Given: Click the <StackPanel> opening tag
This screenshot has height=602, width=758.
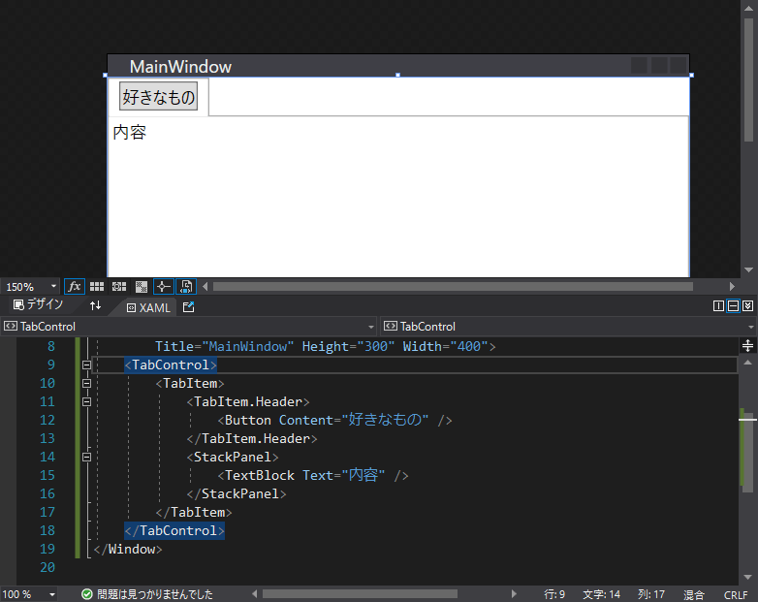Looking at the screenshot, I should (x=233, y=457).
